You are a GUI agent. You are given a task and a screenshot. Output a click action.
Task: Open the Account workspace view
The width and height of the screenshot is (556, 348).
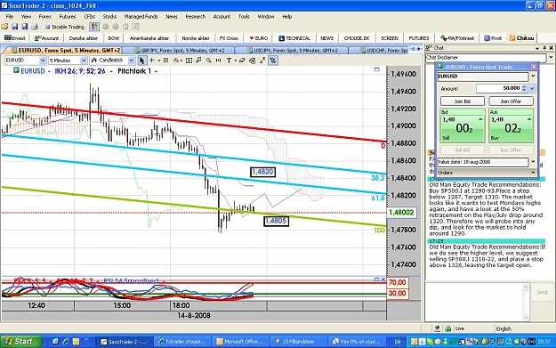point(46,38)
